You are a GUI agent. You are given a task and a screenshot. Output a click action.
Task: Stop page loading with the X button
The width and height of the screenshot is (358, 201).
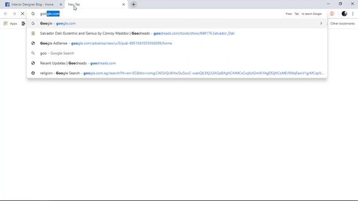[x=22, y=13]
